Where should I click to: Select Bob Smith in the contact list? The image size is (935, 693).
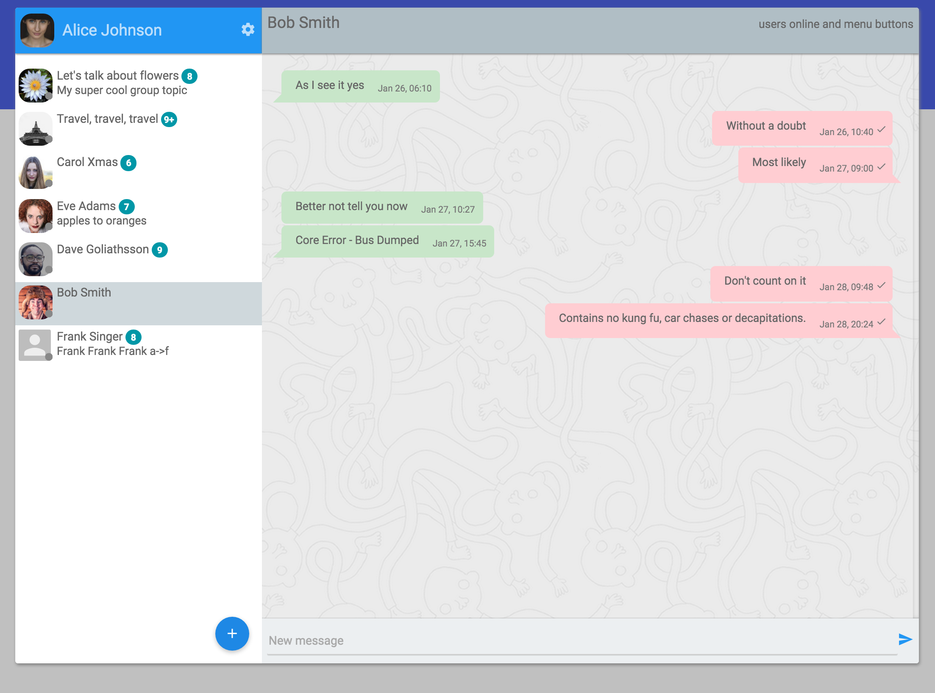[x=139, y=303]
